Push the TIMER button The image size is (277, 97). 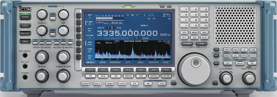pyautogui.click(x=25, y=42)
